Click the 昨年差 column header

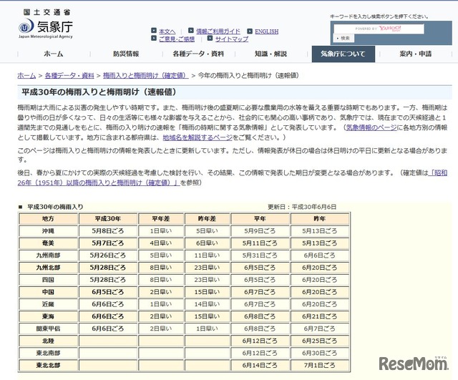[207, 219]
